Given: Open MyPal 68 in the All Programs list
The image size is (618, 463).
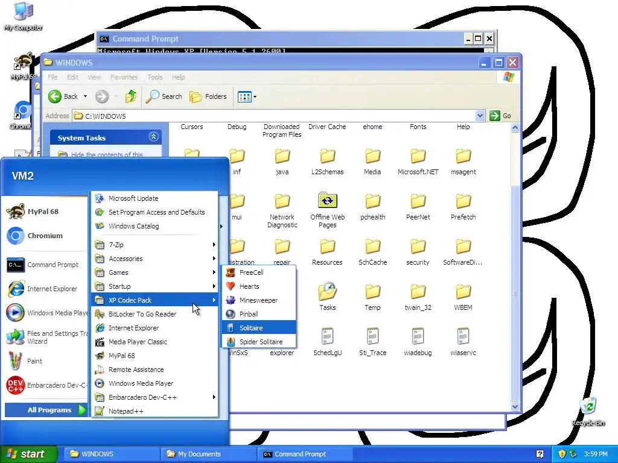Looking at the screenshot, I should point(154,356).
